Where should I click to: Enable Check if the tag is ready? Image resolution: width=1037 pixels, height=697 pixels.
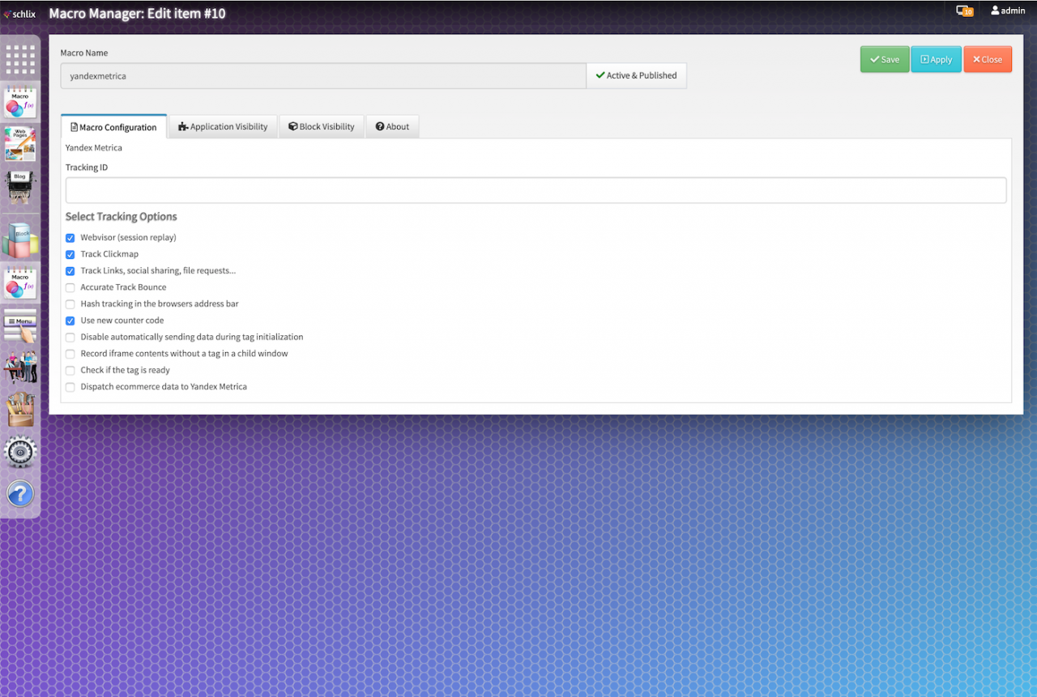(x=70, y=370)
